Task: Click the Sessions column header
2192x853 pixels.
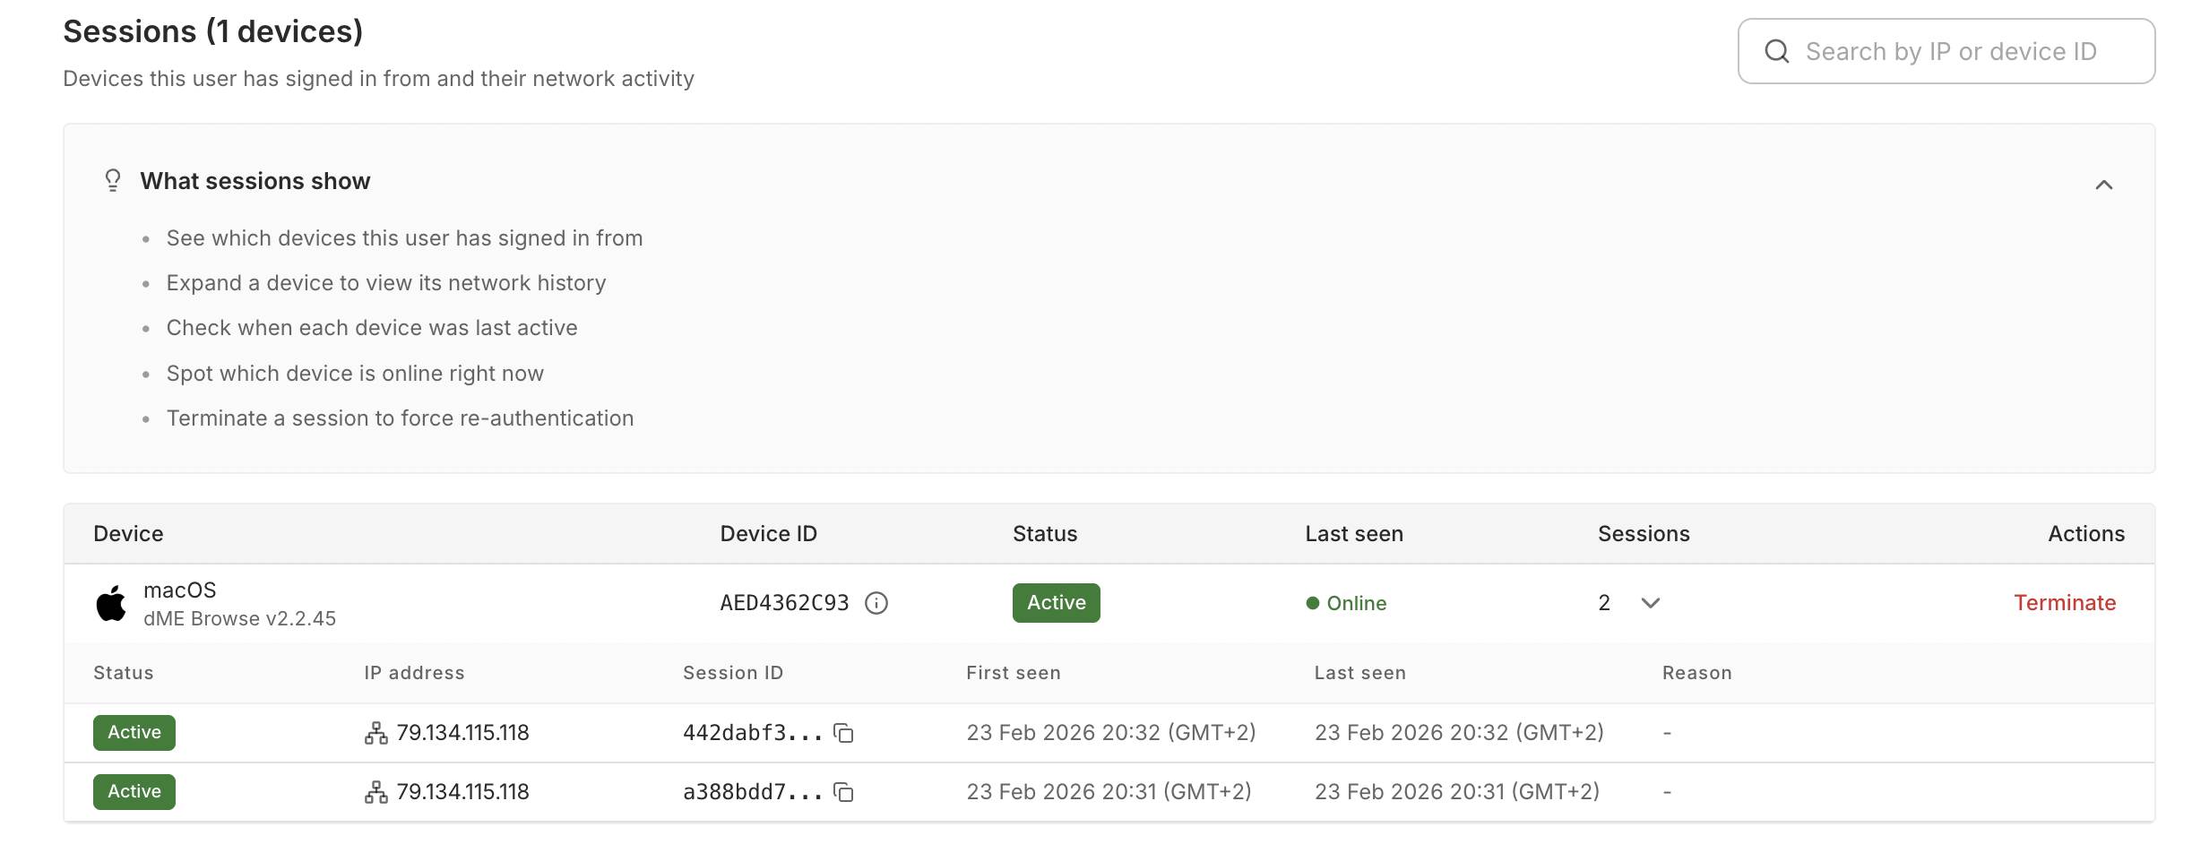Action: (x=1643, y=534)
